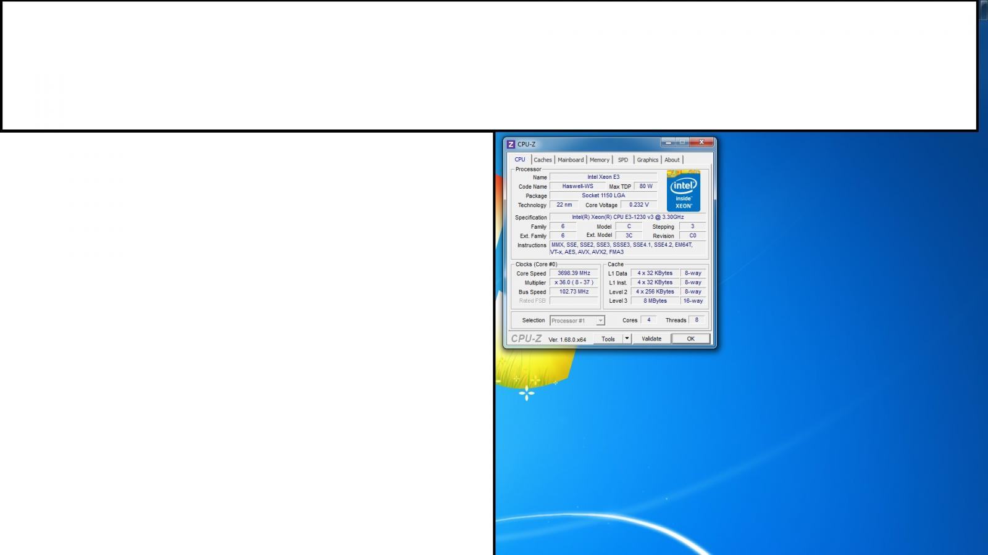
Task: Go to the Graphics tab
Action: [x=648, y=160]
